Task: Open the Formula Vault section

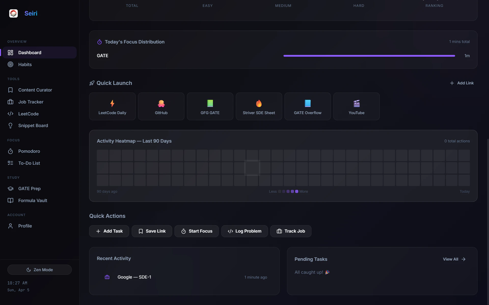Action: click(x=33, y=201)
